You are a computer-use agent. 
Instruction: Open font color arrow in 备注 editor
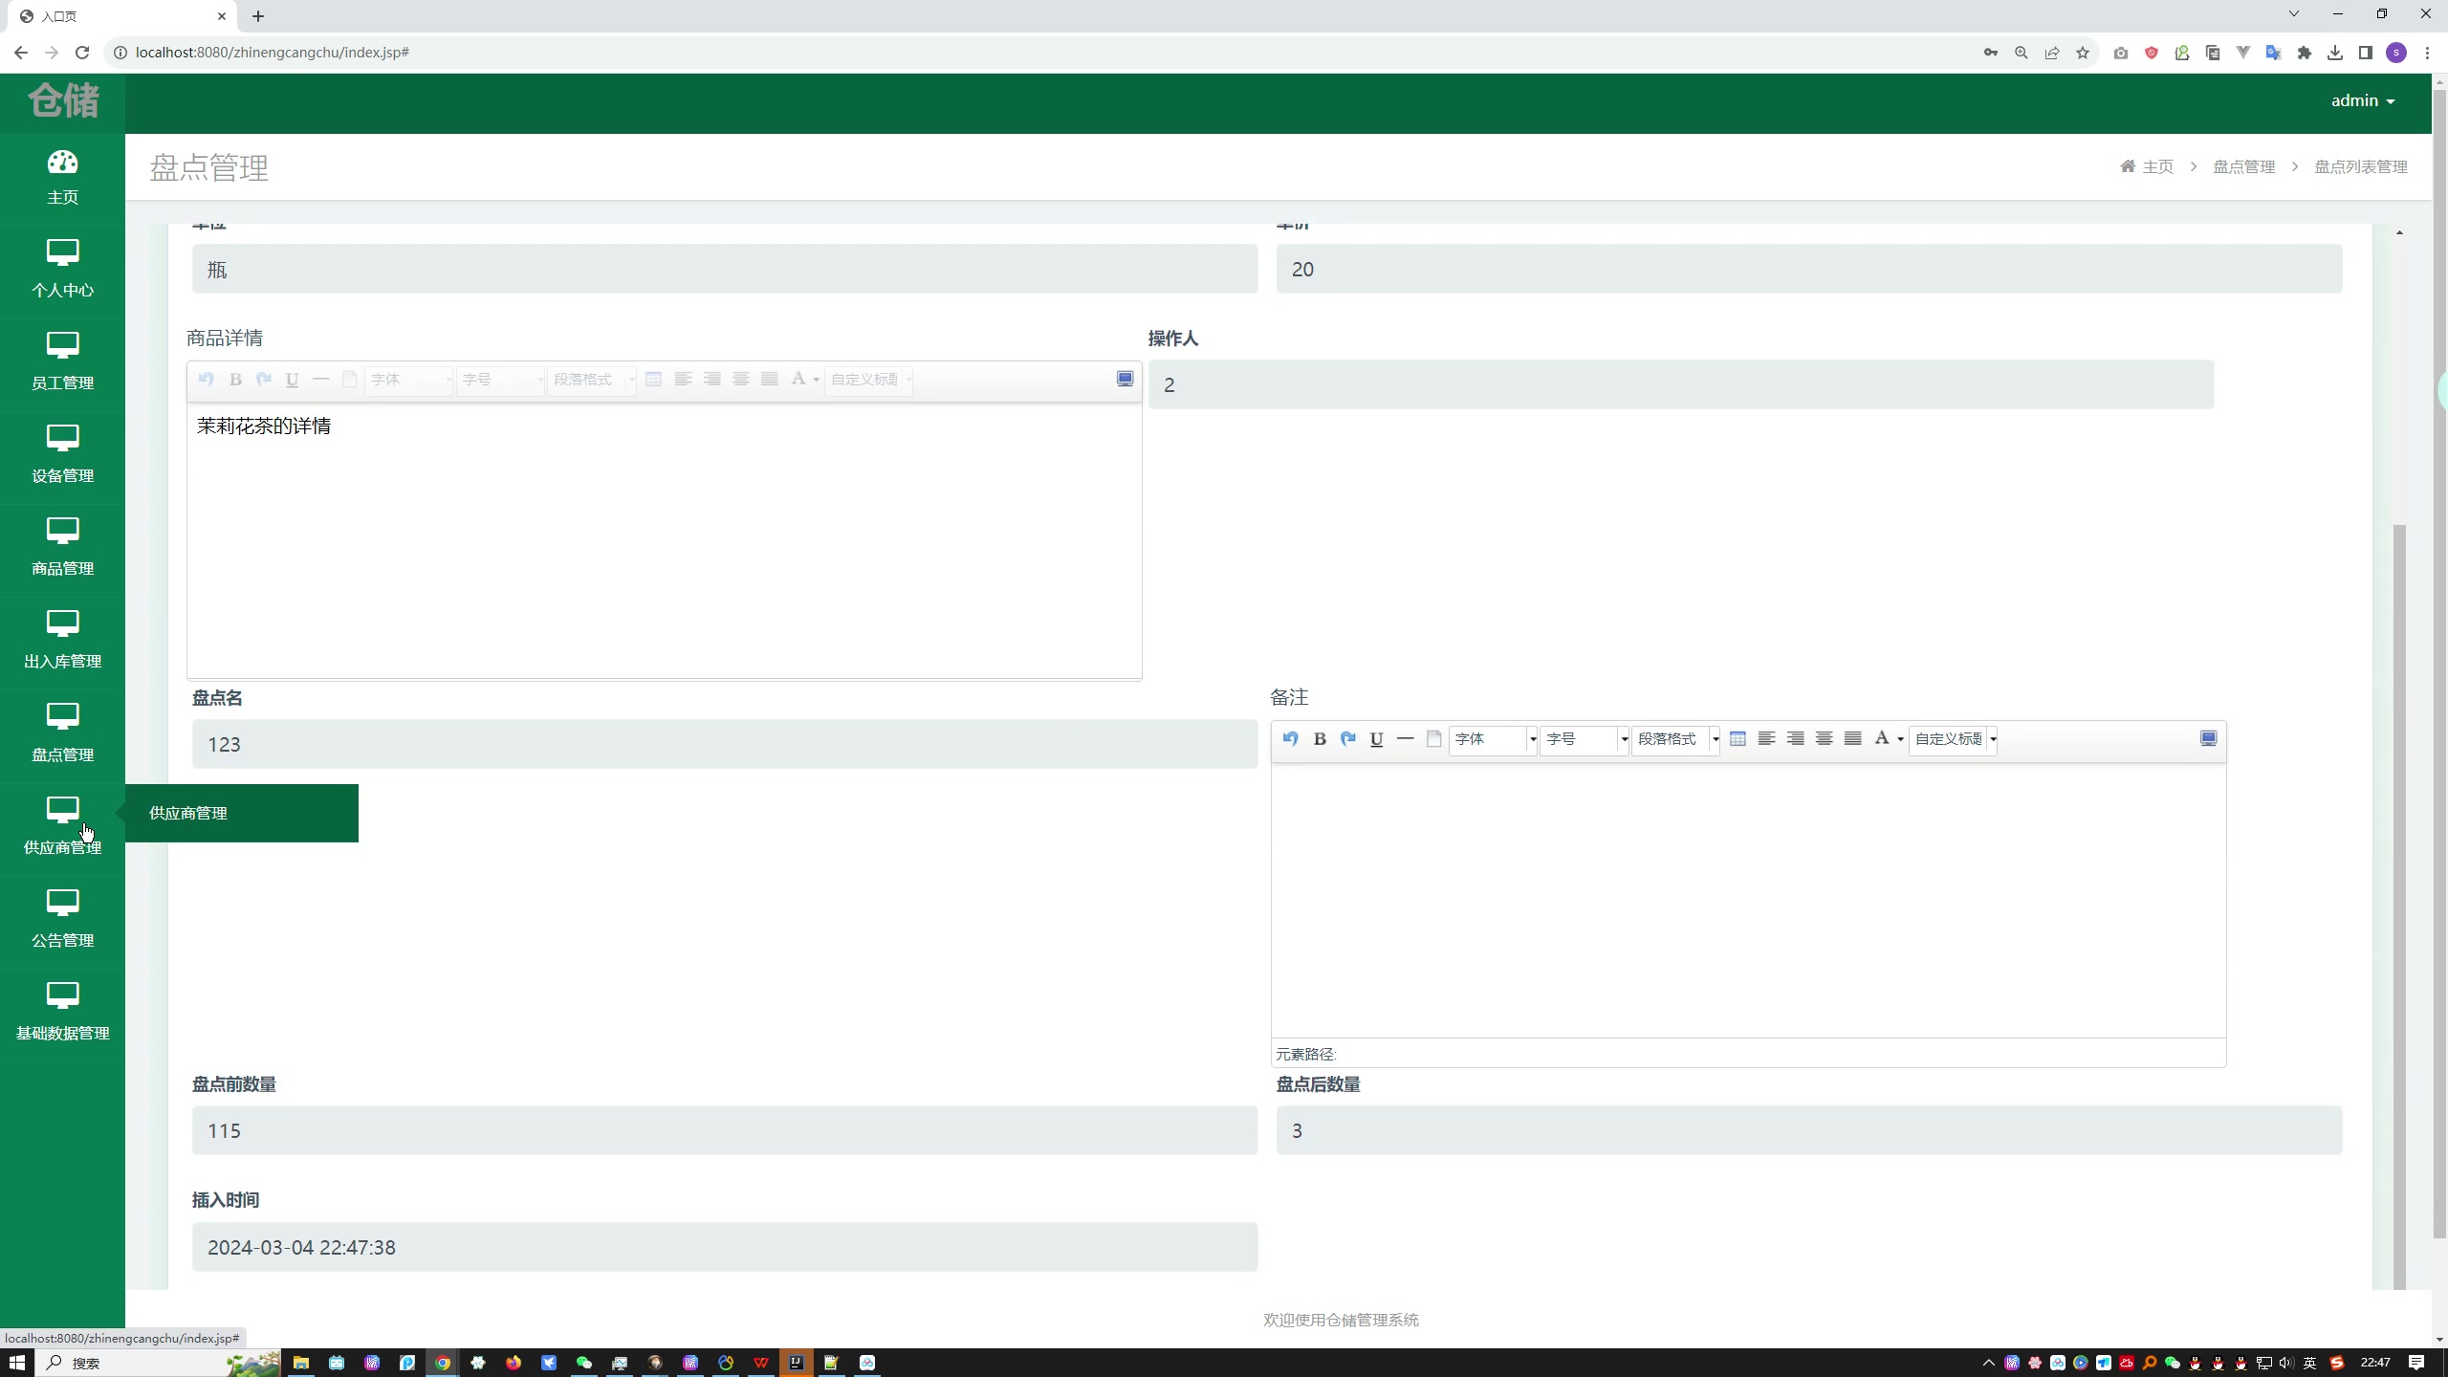tap(1900, 739)
